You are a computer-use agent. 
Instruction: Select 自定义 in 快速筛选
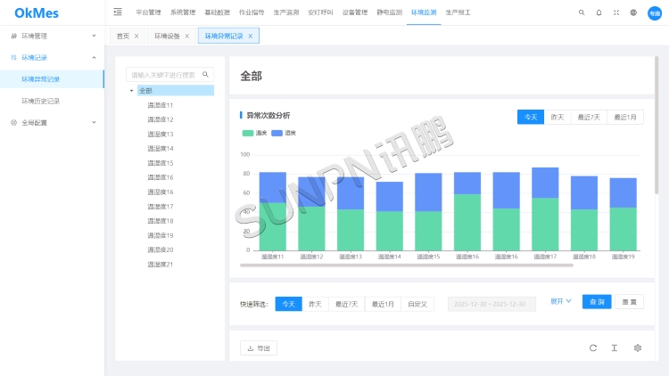coord(417,304)
